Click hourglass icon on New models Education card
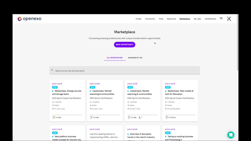The height and width of the screenshot is (141, 251). tap(167, 117)
